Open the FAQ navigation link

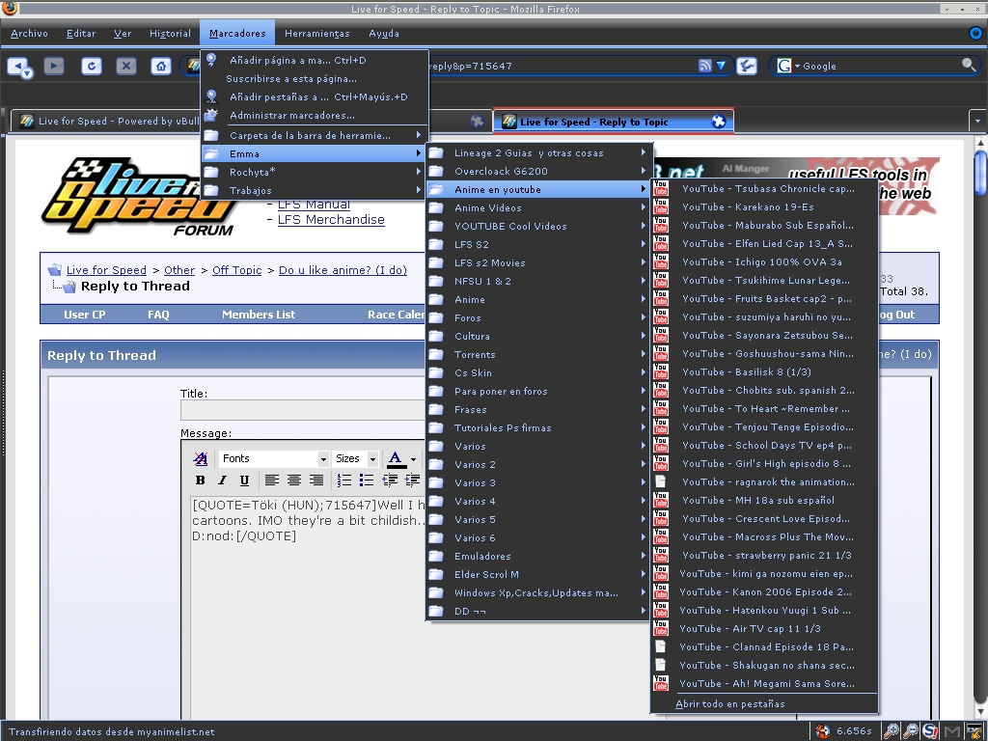point(158,315)
